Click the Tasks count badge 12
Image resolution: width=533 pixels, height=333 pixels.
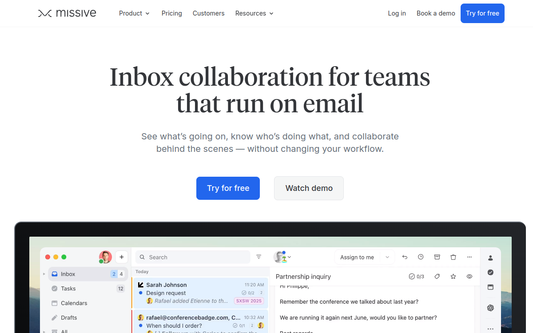coord(121,289)
